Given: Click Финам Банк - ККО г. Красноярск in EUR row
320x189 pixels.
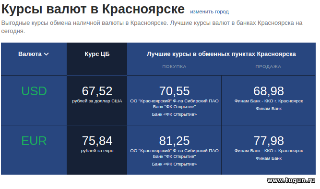Looking at the screenshot, I should click(269, 151).
